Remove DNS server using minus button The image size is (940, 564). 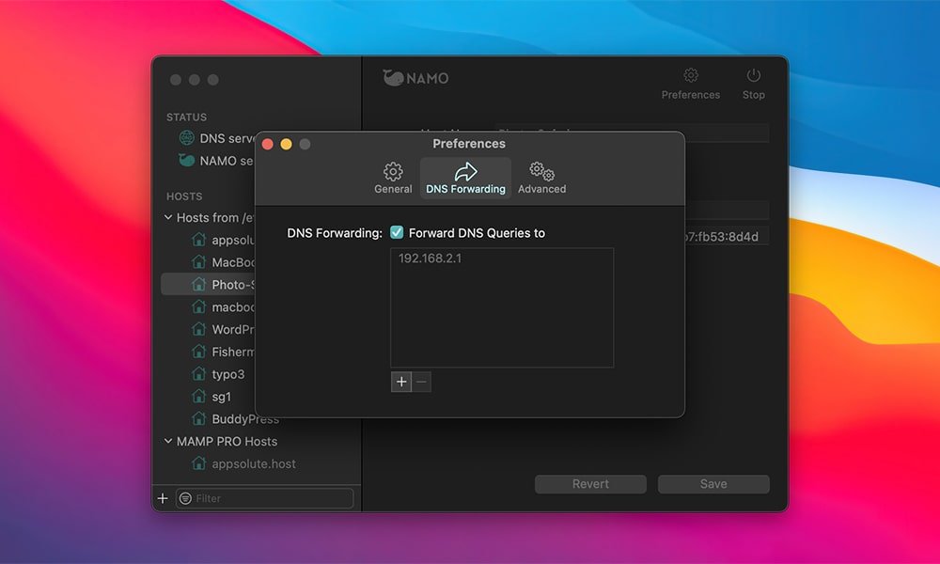click(421, 382)
